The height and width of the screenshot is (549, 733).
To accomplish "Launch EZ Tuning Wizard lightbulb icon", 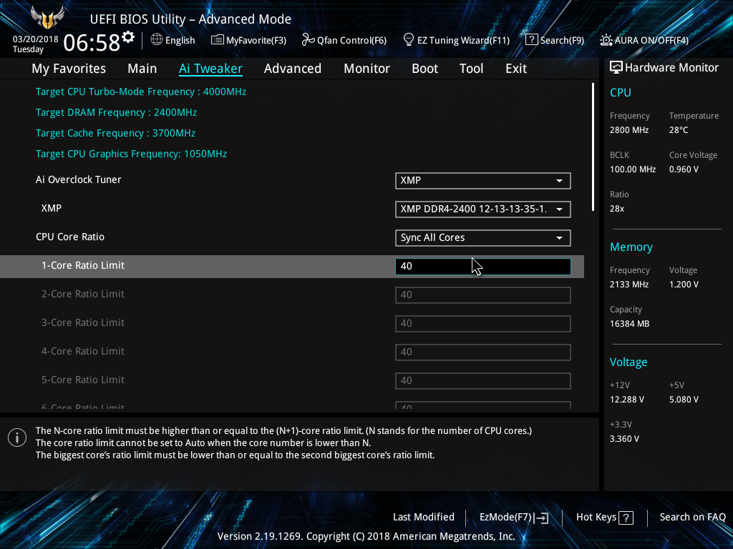I will 409,40.
